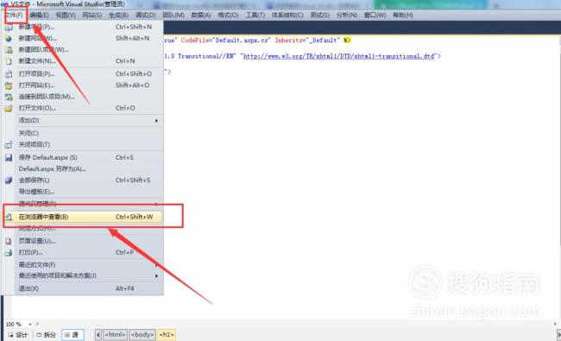Click the icon beside 打开项目(P)

[9, 74]
